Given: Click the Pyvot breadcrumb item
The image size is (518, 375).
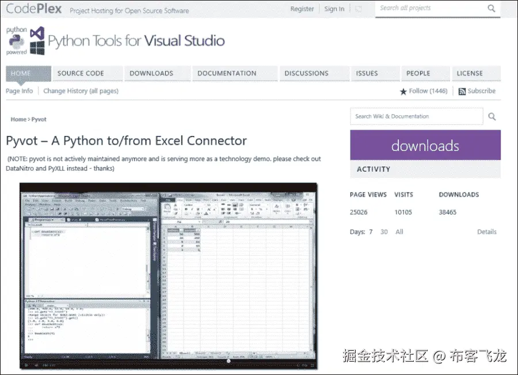Looking at the screenshot, I should (39, 119).
